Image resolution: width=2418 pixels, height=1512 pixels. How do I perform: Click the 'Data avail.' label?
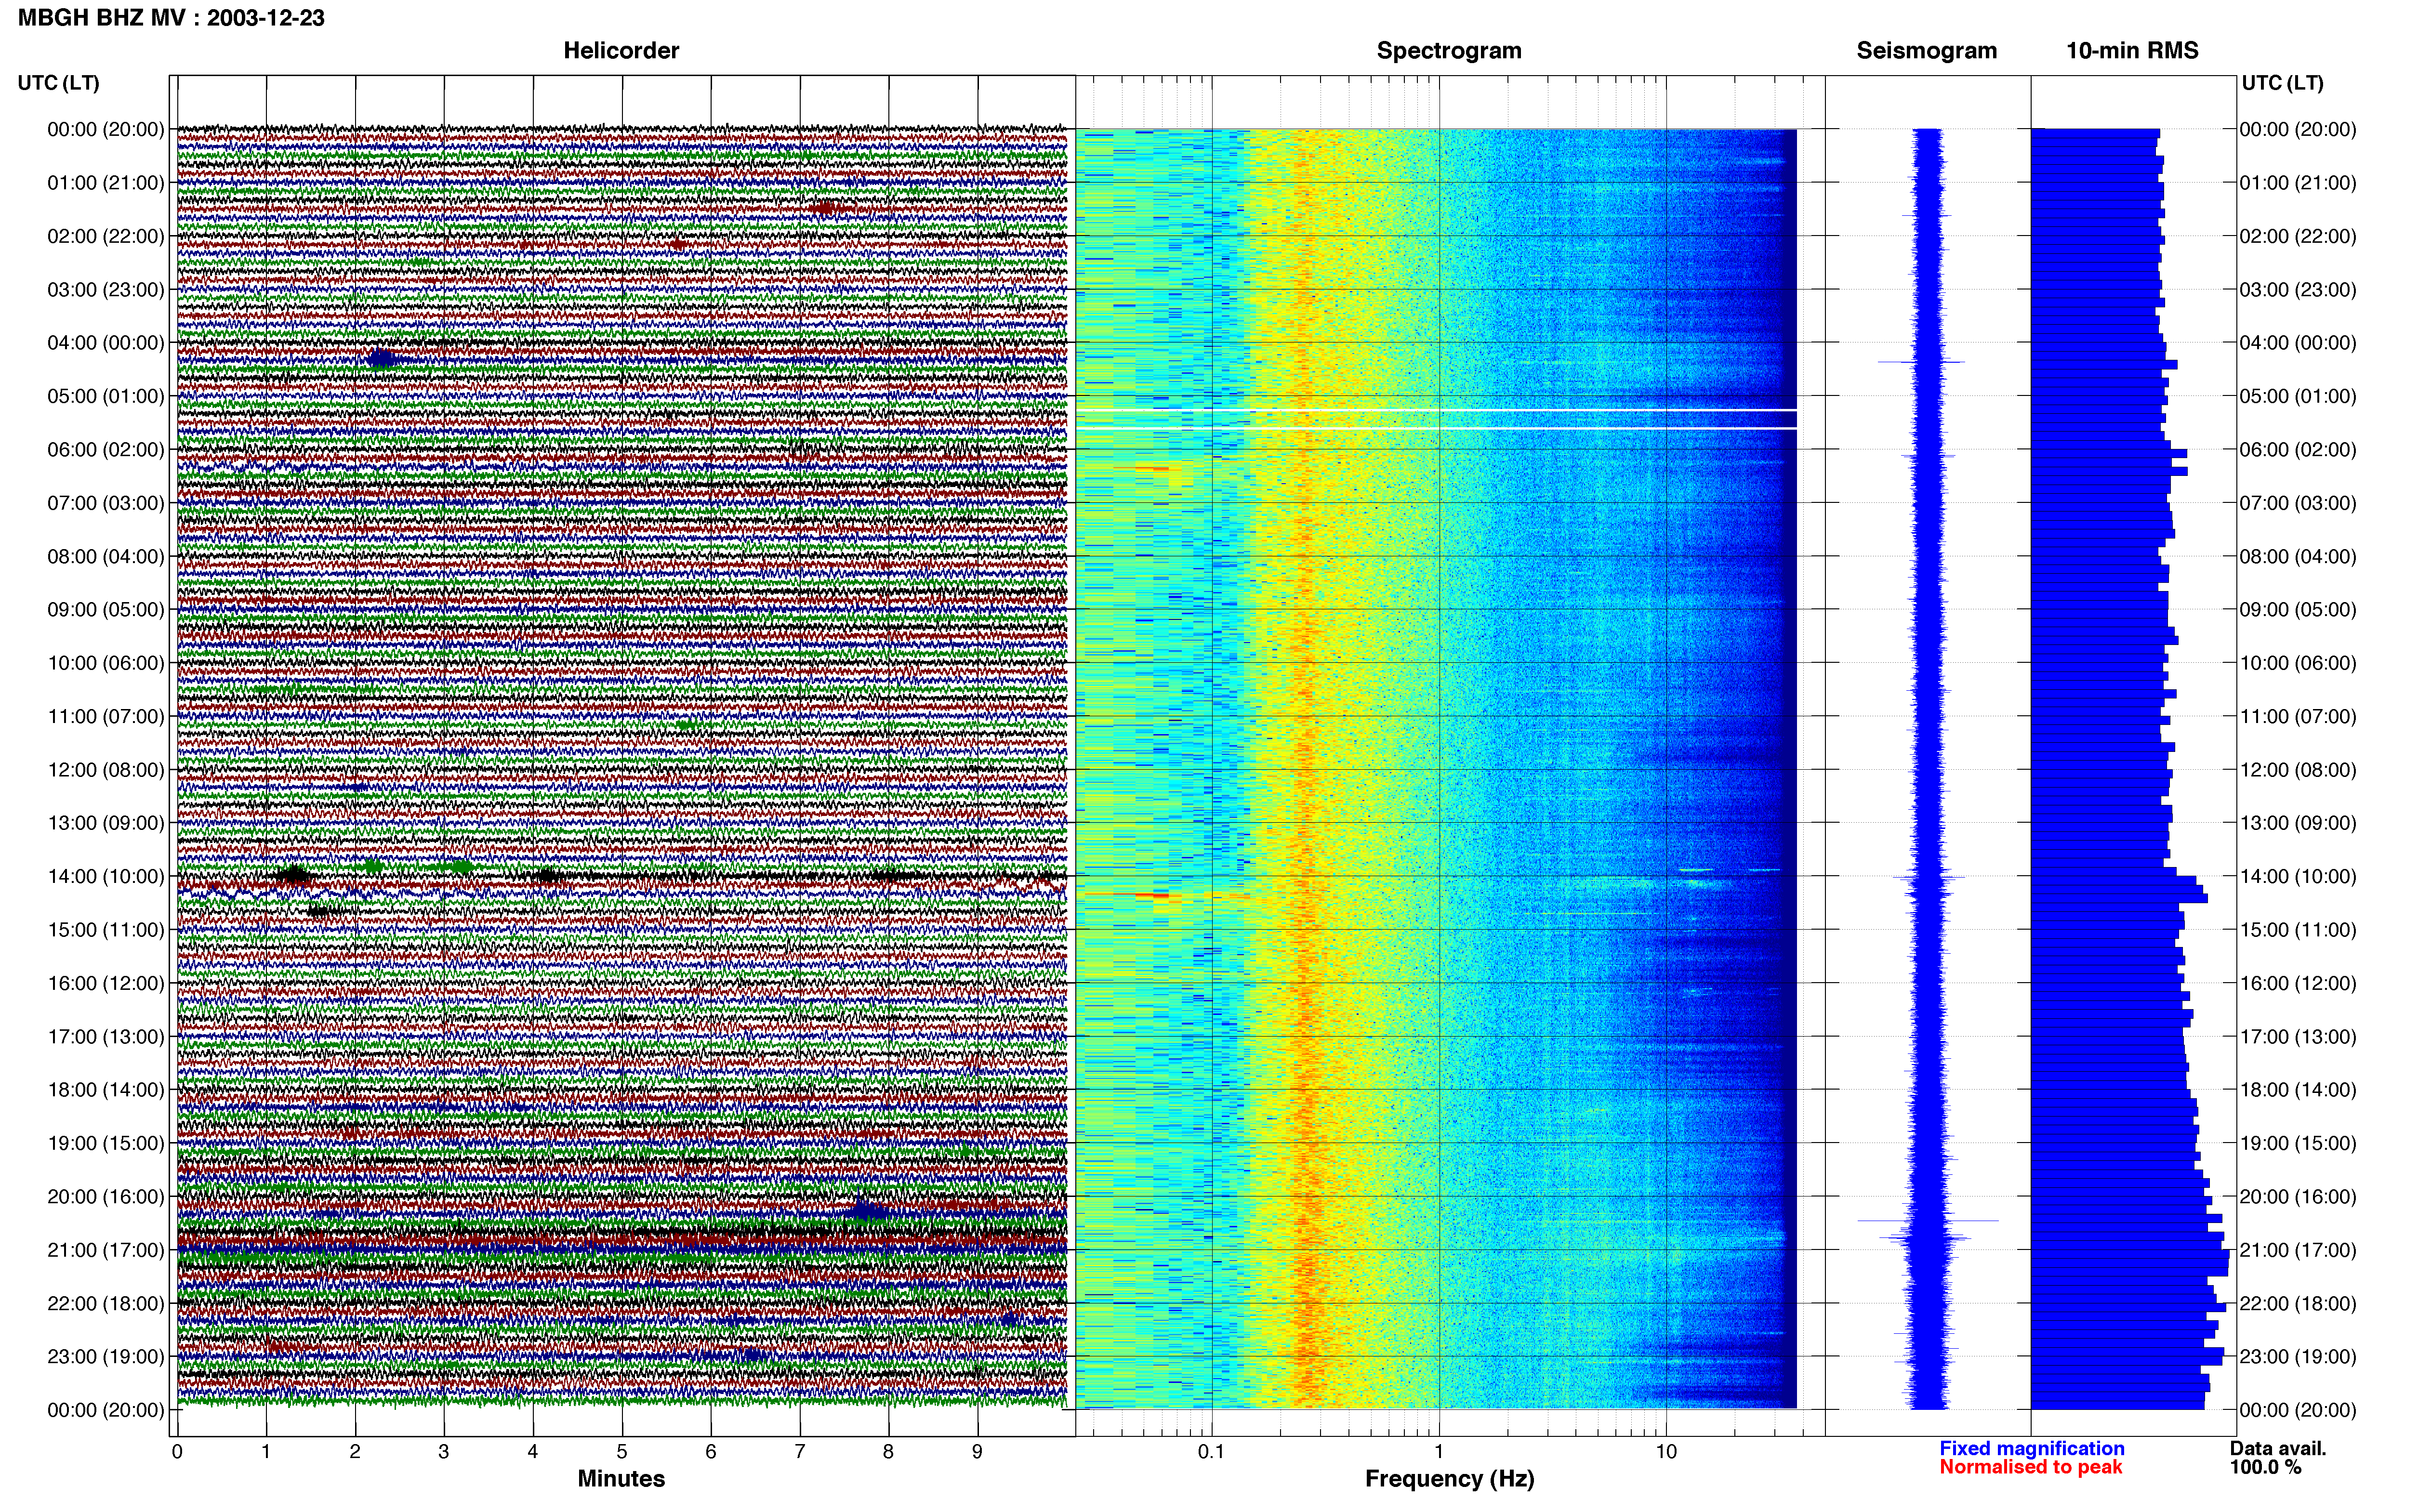pos(2278,1448)
